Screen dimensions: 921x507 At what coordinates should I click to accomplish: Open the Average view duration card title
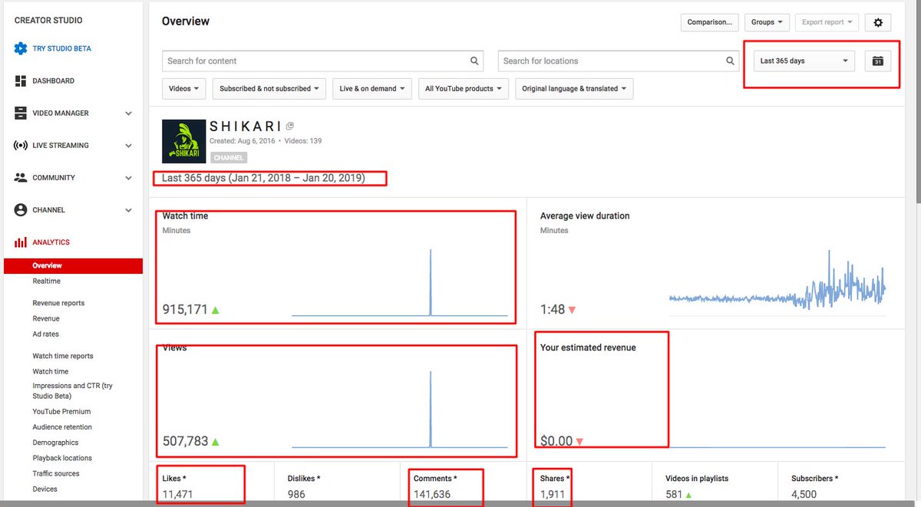coord(585,216)
